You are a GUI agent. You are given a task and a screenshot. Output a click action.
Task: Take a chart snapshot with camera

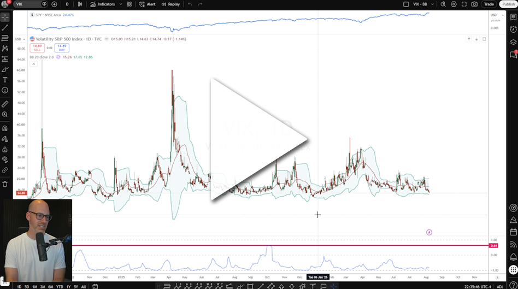point(474,4)
